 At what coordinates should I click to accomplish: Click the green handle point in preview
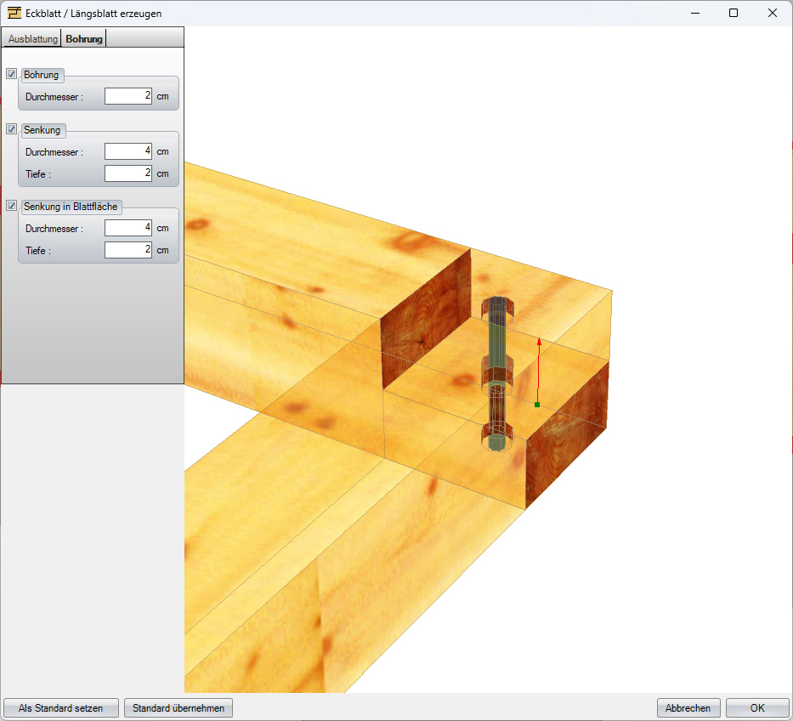click(537, 405)
